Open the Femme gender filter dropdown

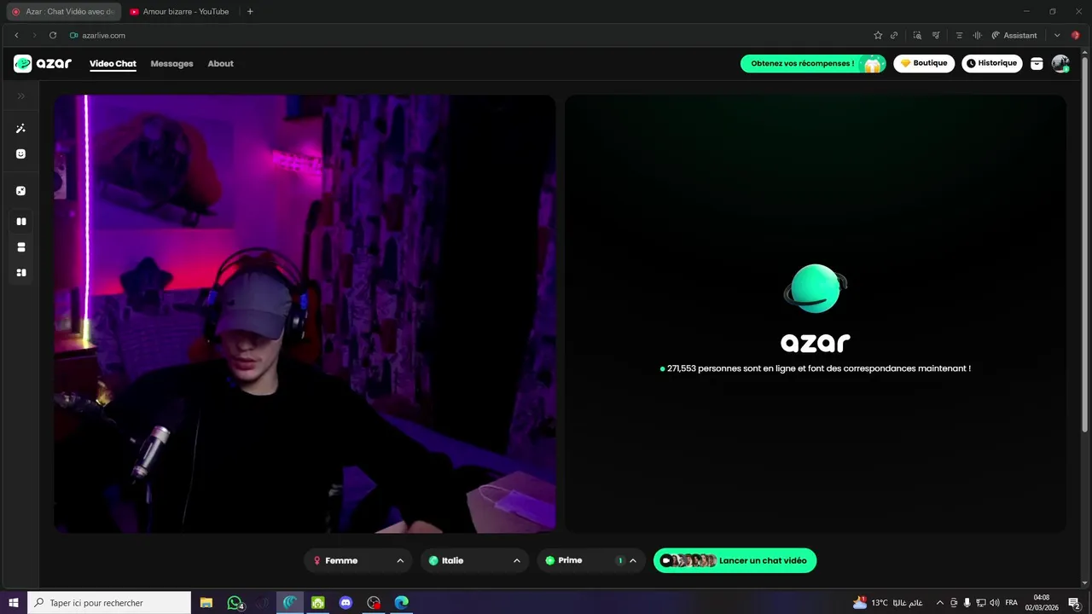pyautogui.click(x=358, y=560)
